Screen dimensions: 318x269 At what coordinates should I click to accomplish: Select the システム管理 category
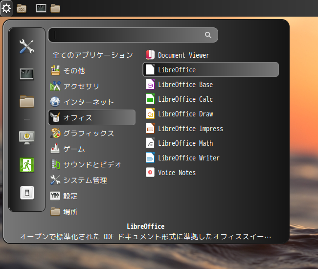[91, 180]
